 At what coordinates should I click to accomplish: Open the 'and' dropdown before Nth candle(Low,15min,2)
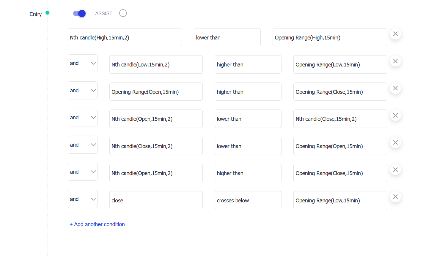click(83, 63)
